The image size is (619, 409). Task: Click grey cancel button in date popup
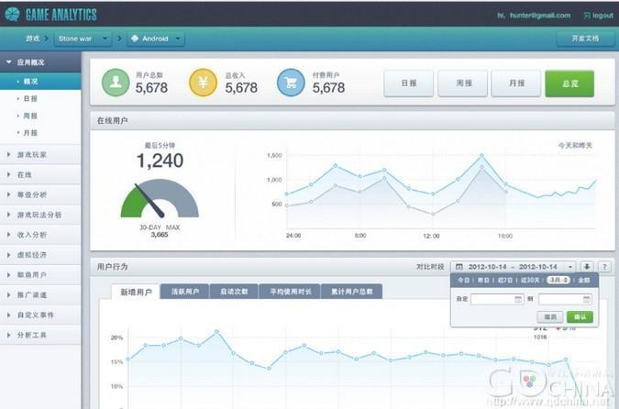[x=550, y=316]
